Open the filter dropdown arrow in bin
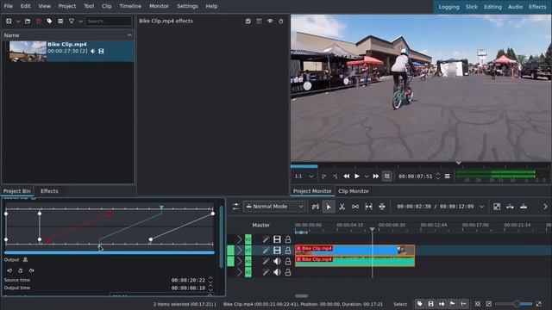Screen dimensions: 552x310 pos(80,21)
